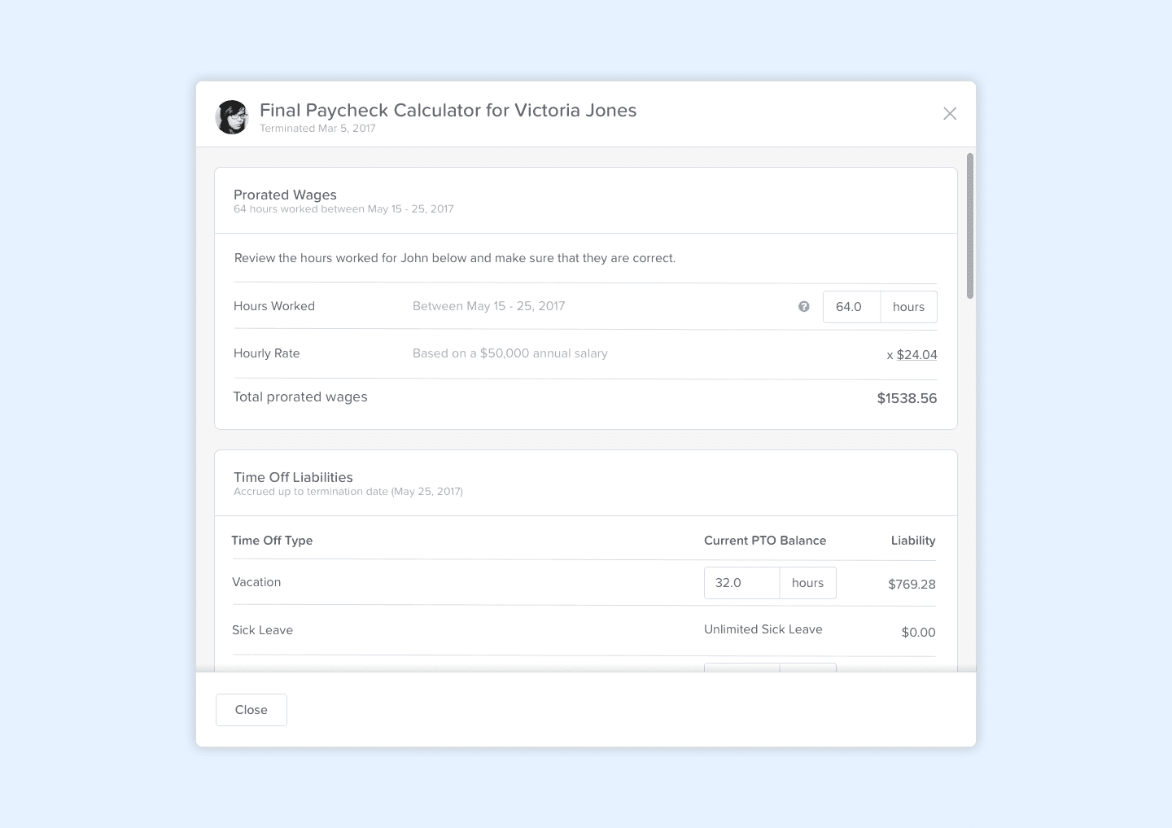Select the Unlimited Sick Leave text
This screenshot has height=828, width=1172.
click(x=763, y=629)
